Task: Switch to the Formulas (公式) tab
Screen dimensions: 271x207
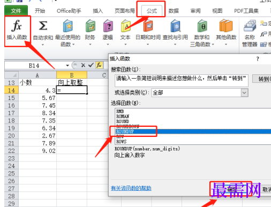Action: pyautogui.click(x=152, y=11)
